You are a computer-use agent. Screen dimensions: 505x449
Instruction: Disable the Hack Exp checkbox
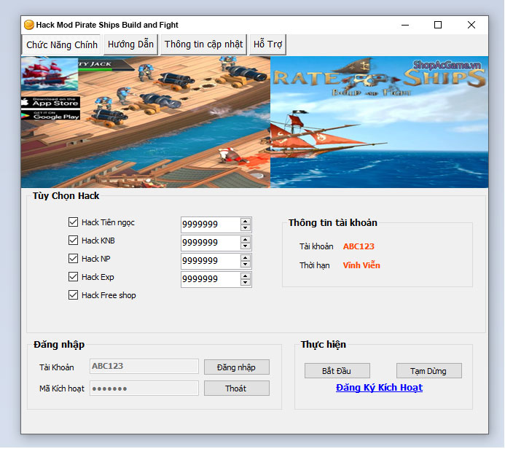[73, 277]
